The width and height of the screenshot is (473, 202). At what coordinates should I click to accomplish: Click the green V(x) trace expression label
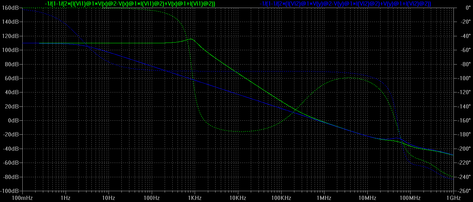tap(130, 3)
